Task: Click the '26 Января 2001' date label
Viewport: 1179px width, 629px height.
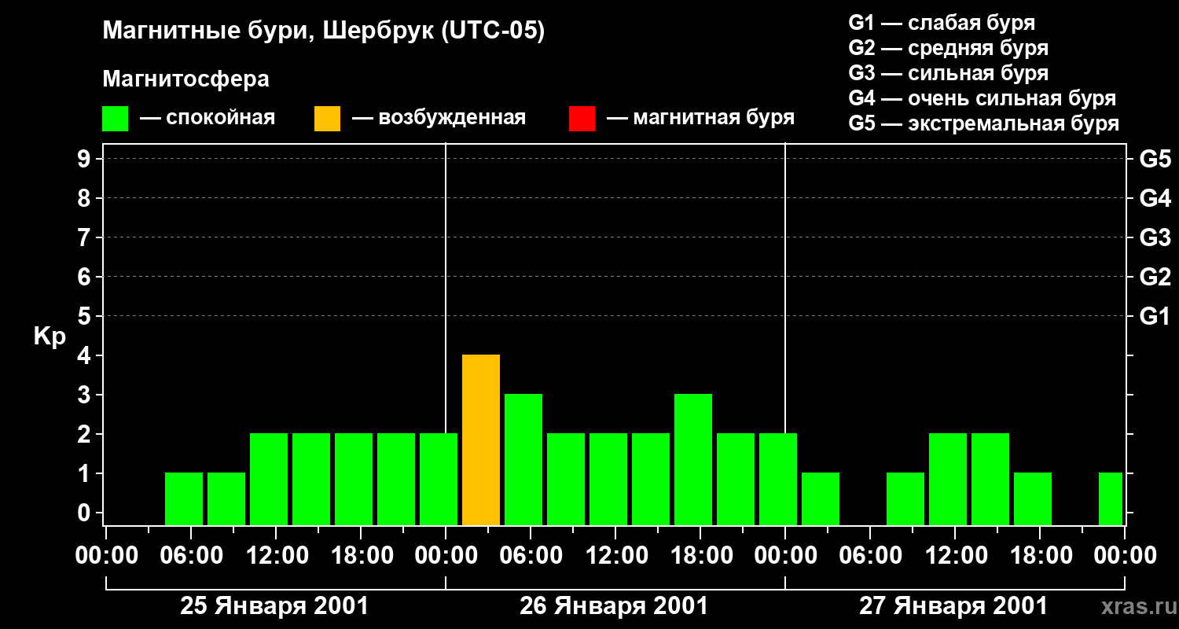Action: click(x=614, y=606)
